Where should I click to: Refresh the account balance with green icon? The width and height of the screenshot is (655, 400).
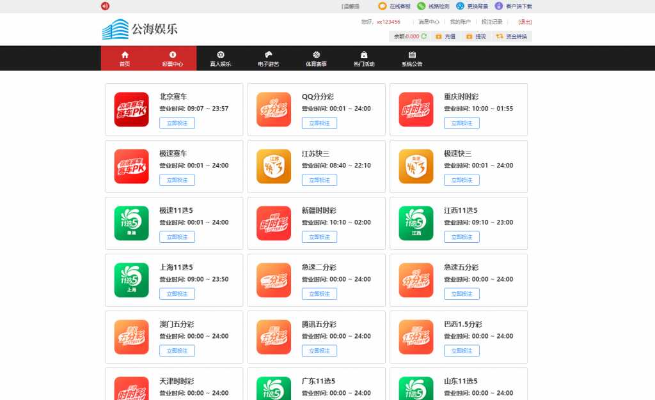[424, 36]
